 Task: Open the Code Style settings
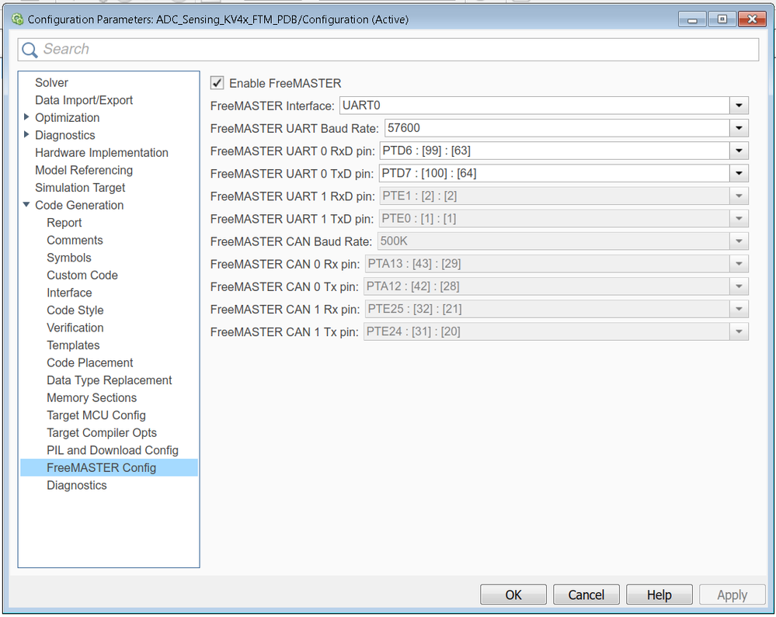pos(75,310)
